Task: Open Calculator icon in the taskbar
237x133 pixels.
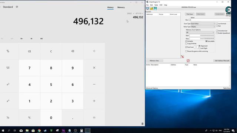Action: (81, 130)
